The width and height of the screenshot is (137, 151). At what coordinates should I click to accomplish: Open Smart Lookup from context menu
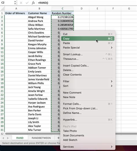[x=88, y=54]
